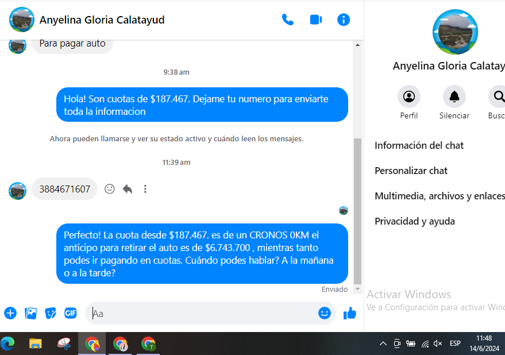Viewport: 505px width, 355px height.
Task: Open emoji picker in the message box
Action: [x=325, y=313]
